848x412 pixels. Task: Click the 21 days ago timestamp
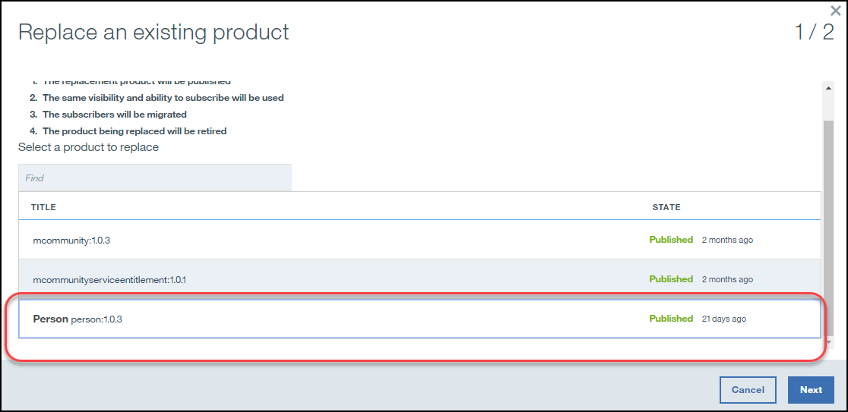click(x=723, y=319)
